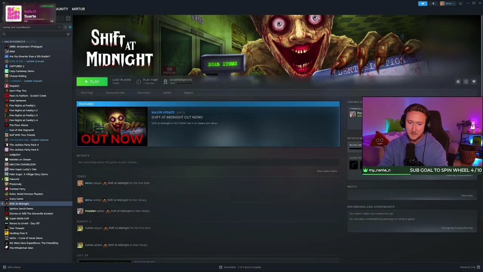
Task: Click the Capy Castaway Demo icon
Action: (6, 71)
